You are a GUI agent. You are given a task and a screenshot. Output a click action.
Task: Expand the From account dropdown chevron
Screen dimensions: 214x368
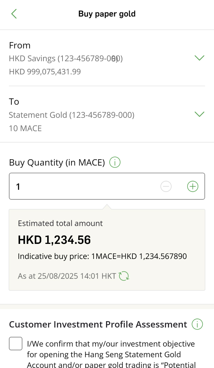[x=199, y=58]
